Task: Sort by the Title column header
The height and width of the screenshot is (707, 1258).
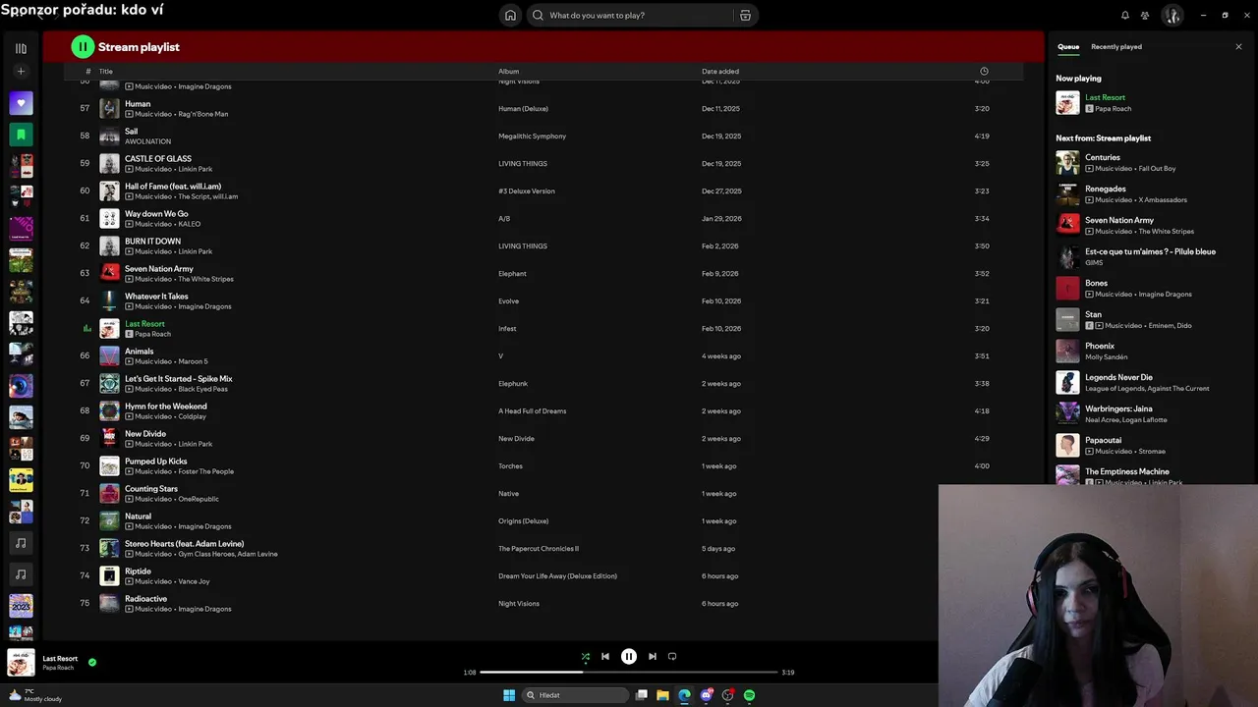Action: [105, 71]
